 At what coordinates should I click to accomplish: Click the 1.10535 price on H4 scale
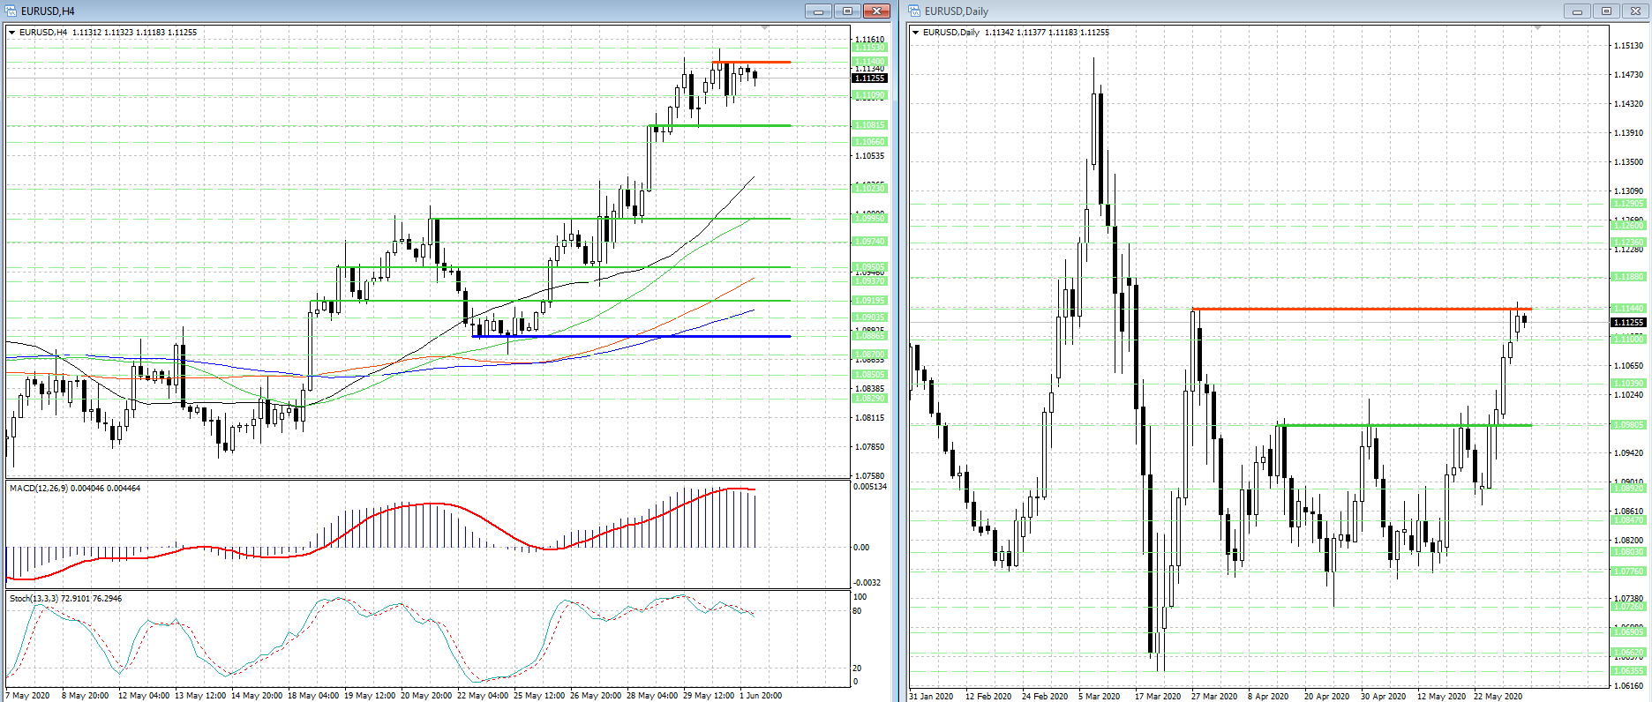click(x=870, y=156)
